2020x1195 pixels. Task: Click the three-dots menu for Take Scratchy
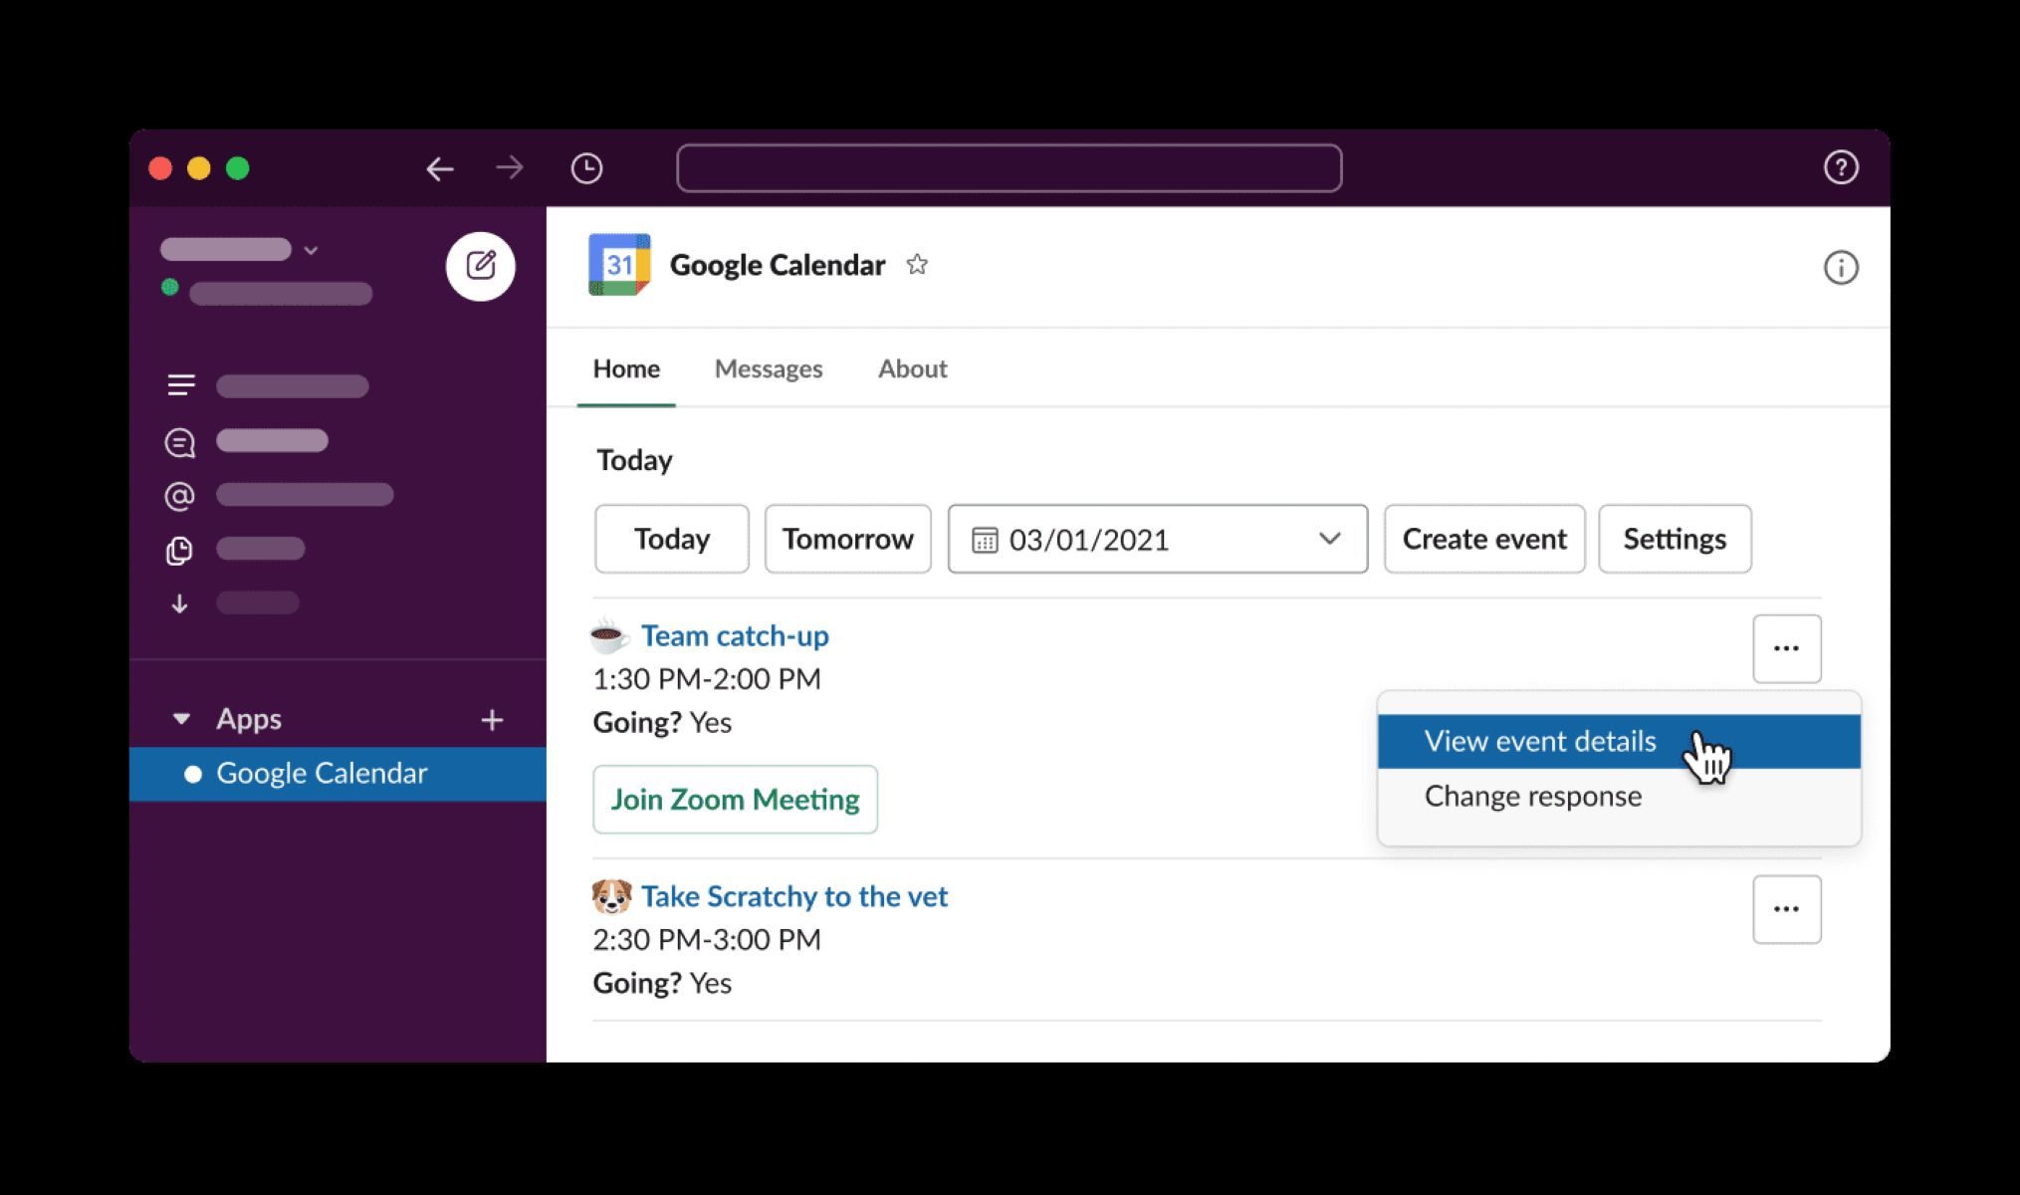1787,909
